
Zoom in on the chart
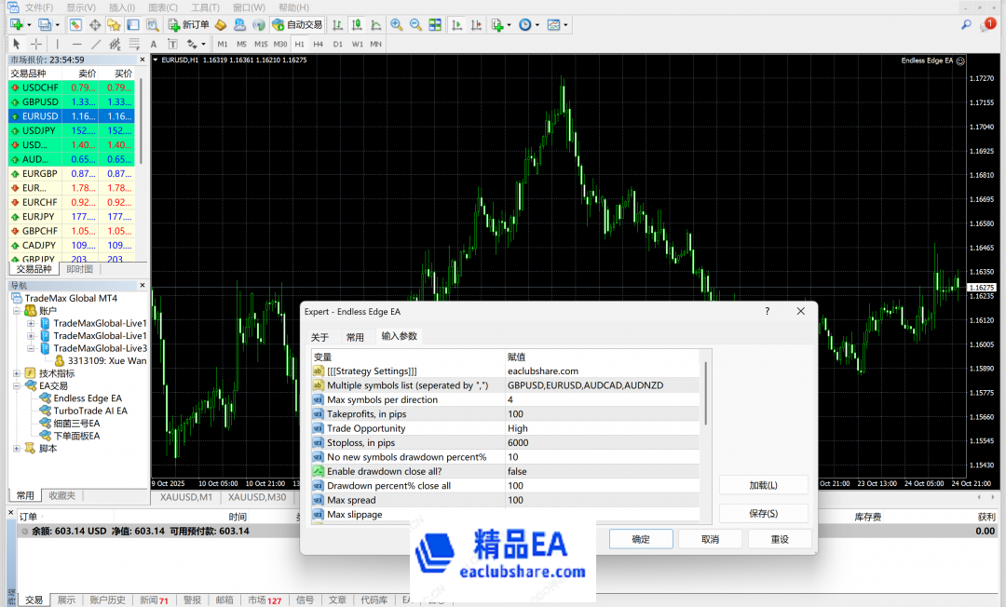click(397, 24)
